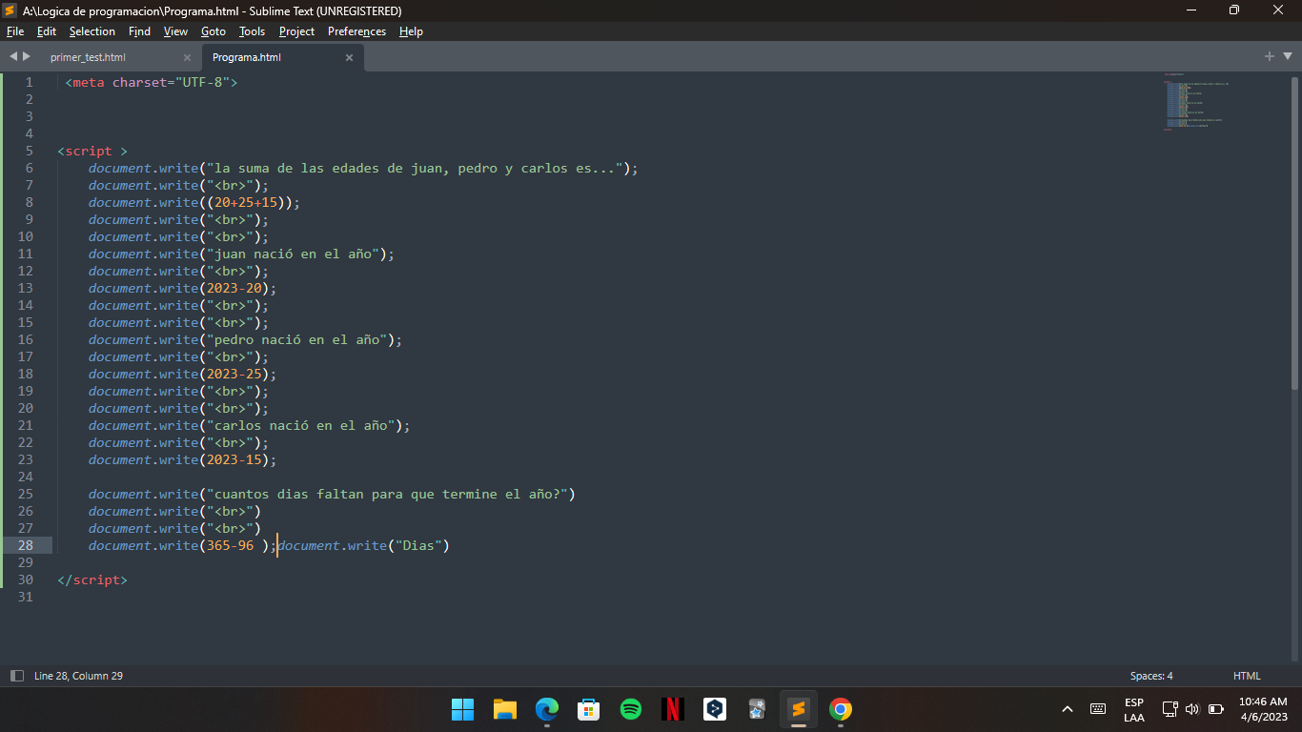Open Spotify from taskbar
Image resolution: width=1302 pixels, height=732 pixels.
(631, 709)
